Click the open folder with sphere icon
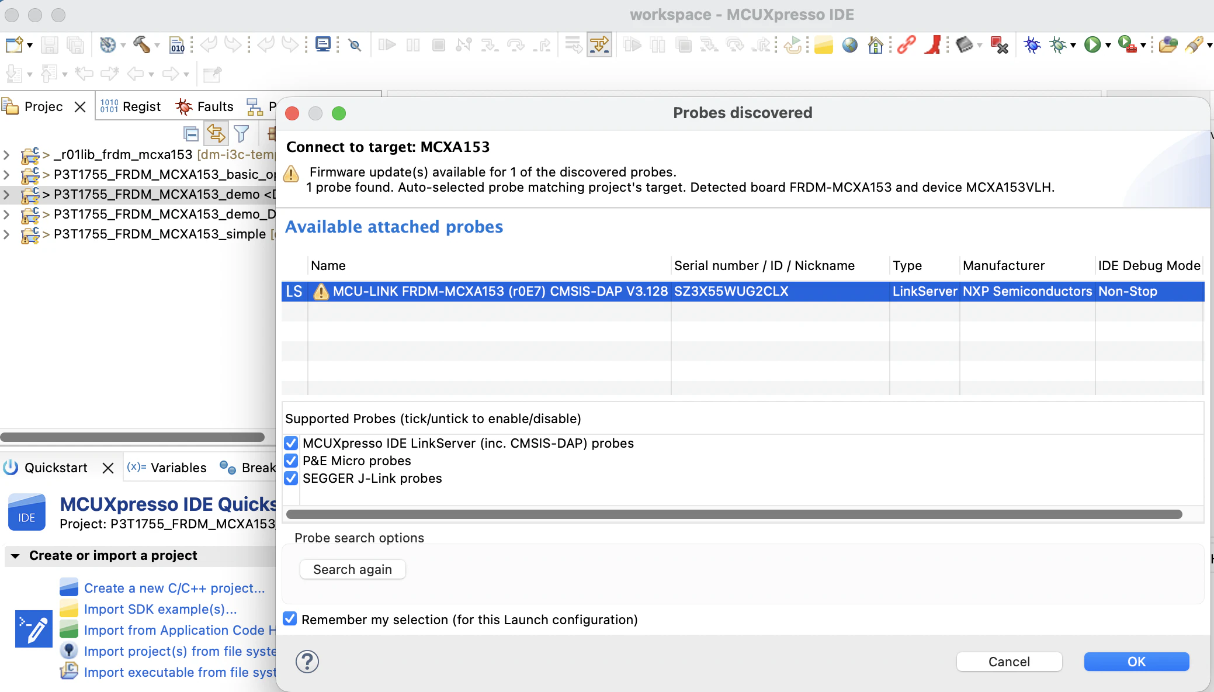 tap(1168, 44)
